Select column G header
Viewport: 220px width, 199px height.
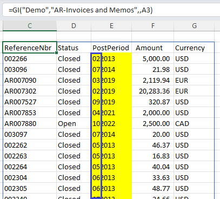194,26
